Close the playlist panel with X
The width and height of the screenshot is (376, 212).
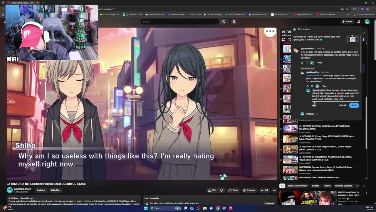click(363, 33)
